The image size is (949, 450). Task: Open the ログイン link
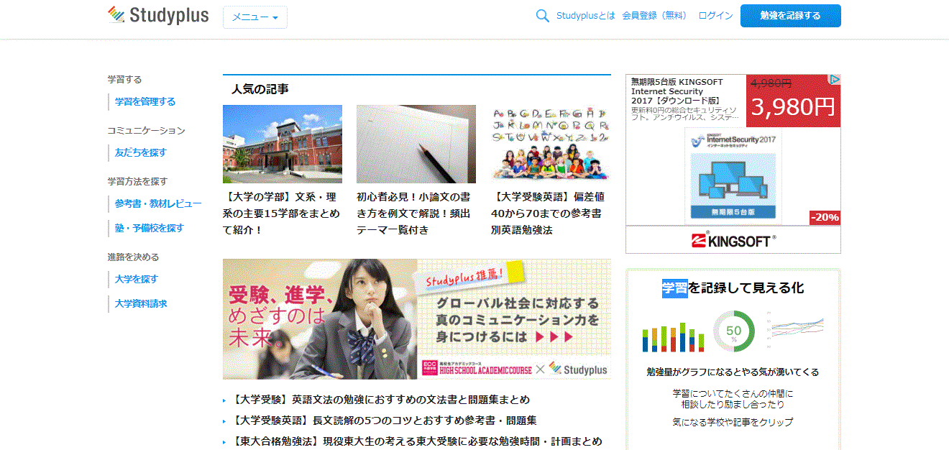(715, 16)
